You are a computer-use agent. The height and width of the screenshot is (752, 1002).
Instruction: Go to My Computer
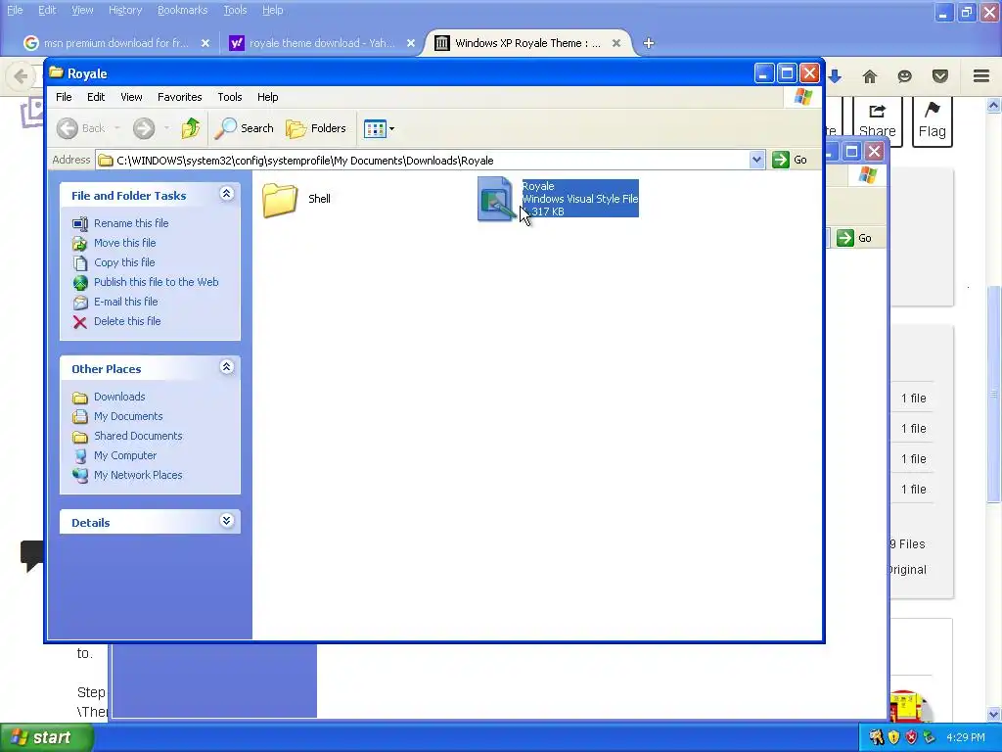(125, 456)
